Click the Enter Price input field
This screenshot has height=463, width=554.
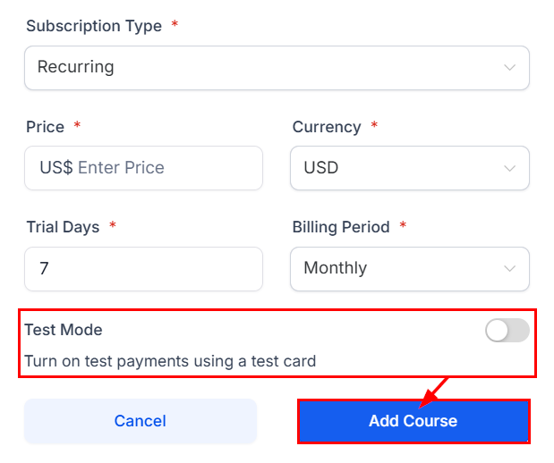click(x=161, y=168)
